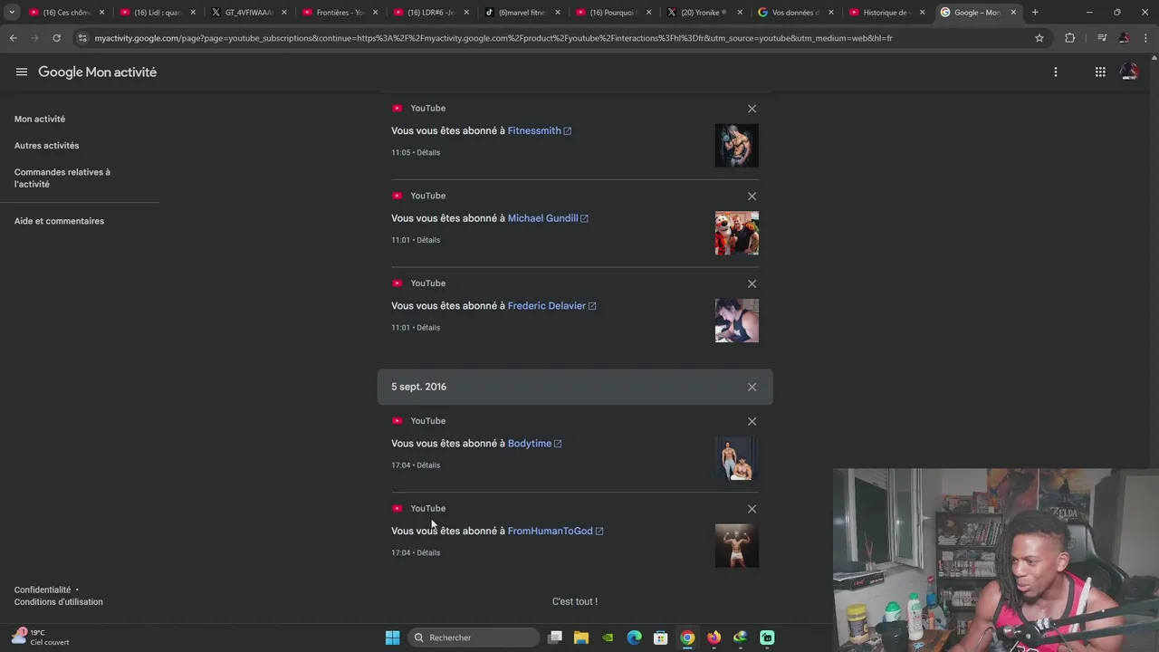Open Autres activités in sidebar
The image size is (1159, 652).
[46, 146]
